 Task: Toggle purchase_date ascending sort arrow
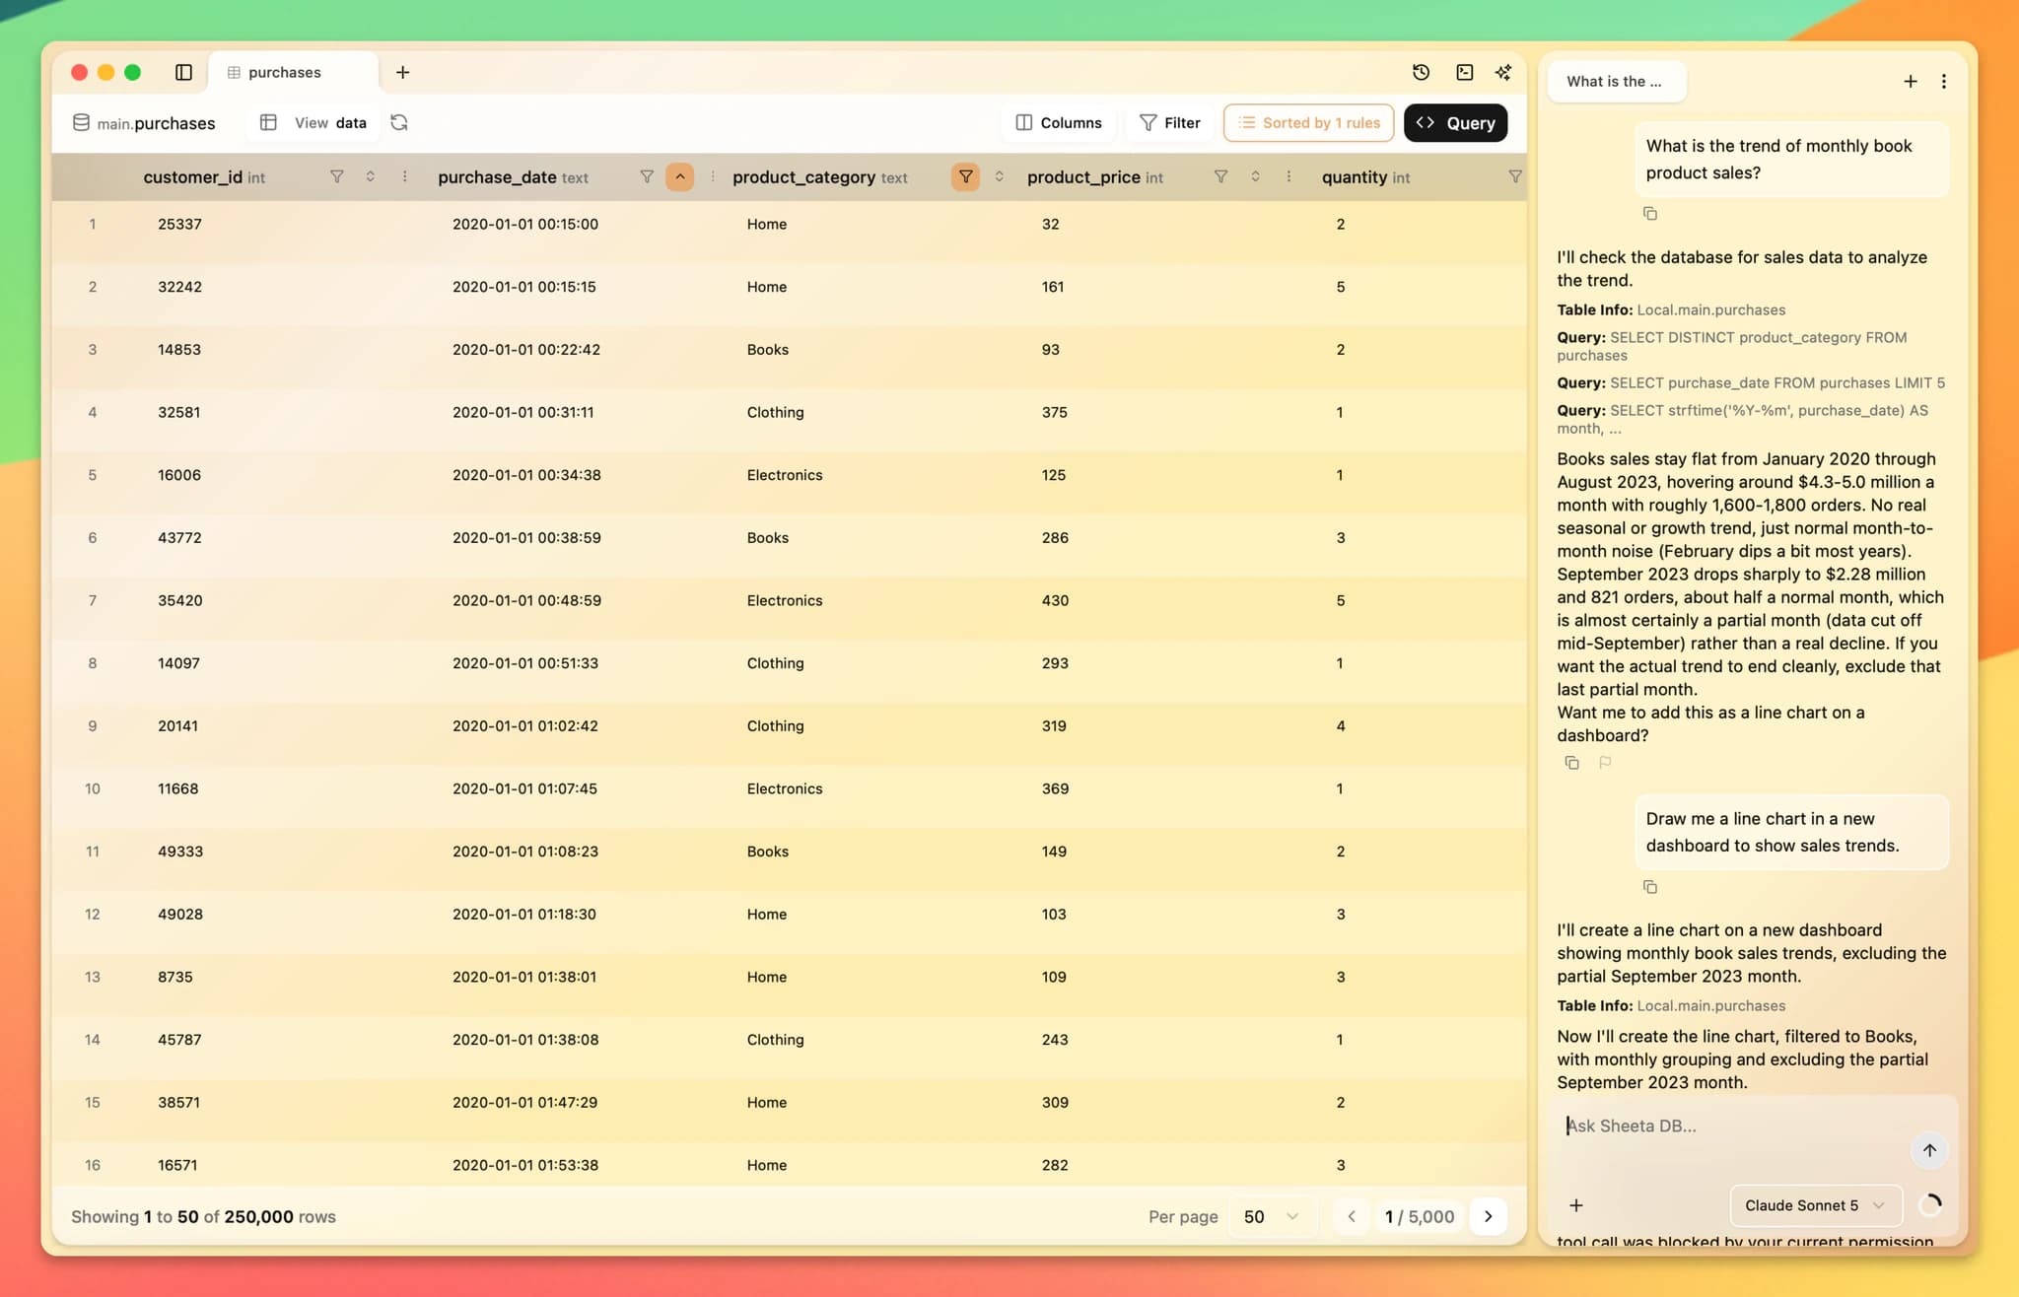pos(679,176)
